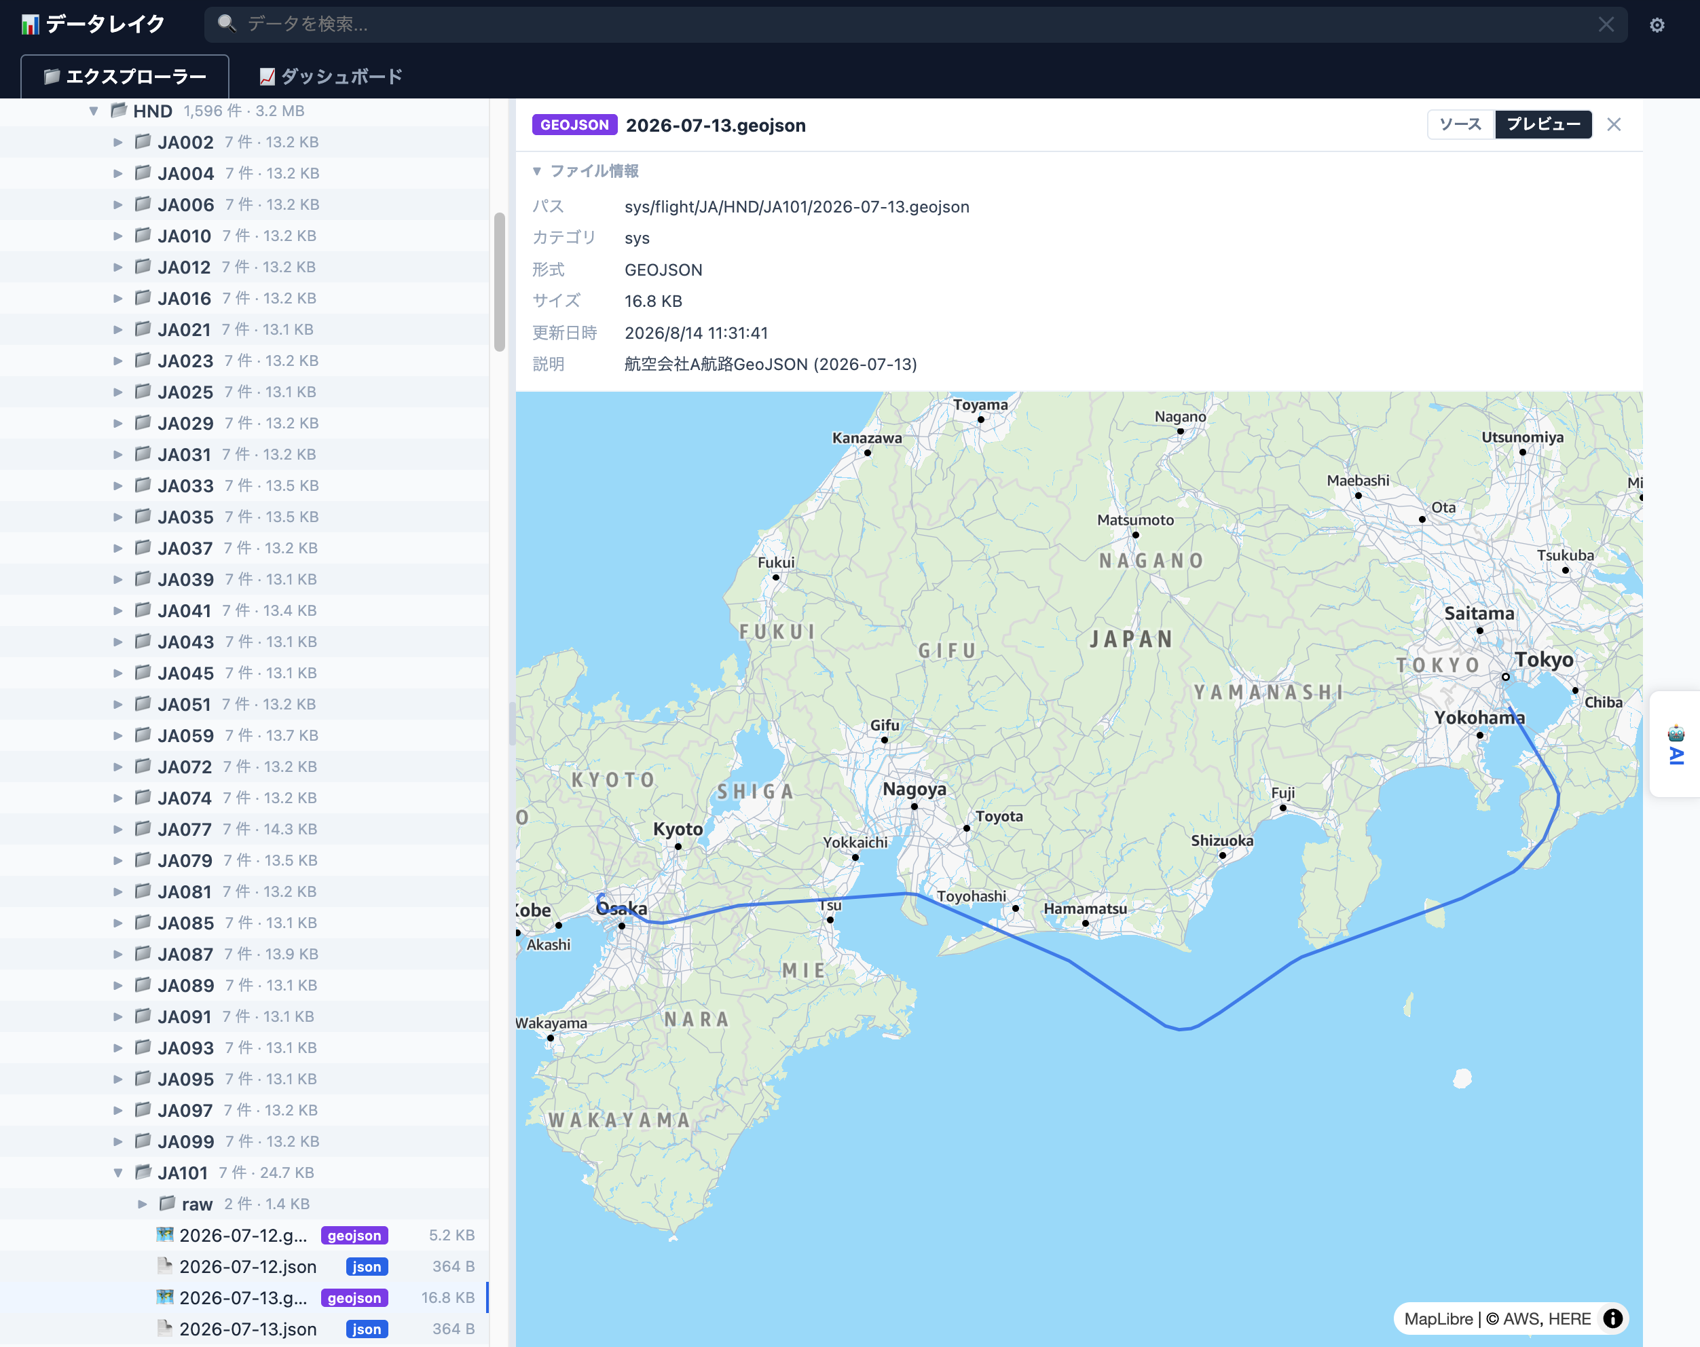Click the JA059 folder icon

pyautogui.click(x=143, y=735)
